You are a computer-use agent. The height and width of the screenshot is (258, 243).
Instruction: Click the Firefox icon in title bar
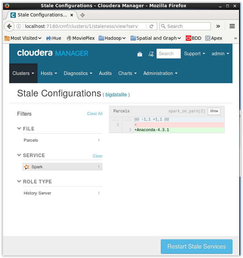click(x=7, y=6)
